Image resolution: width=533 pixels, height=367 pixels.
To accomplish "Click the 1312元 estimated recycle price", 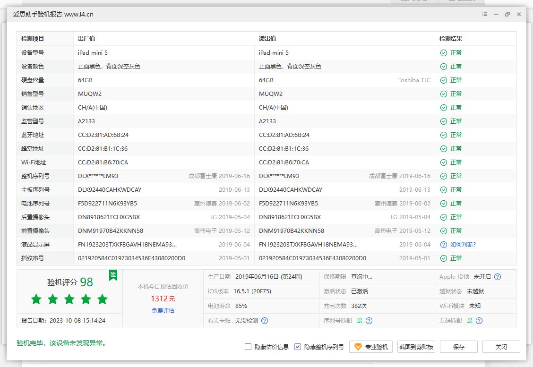I will click(163, 299).
